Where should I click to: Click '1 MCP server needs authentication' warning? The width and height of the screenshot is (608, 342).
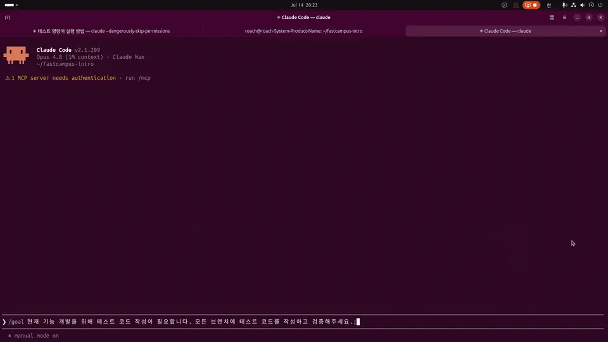63,78
